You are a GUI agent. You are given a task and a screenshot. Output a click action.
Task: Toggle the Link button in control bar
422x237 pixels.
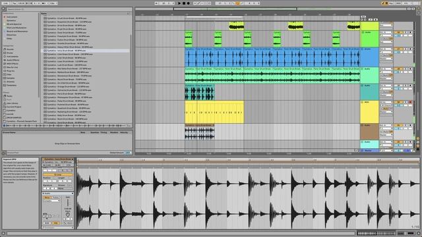click(x=5, y=3)
